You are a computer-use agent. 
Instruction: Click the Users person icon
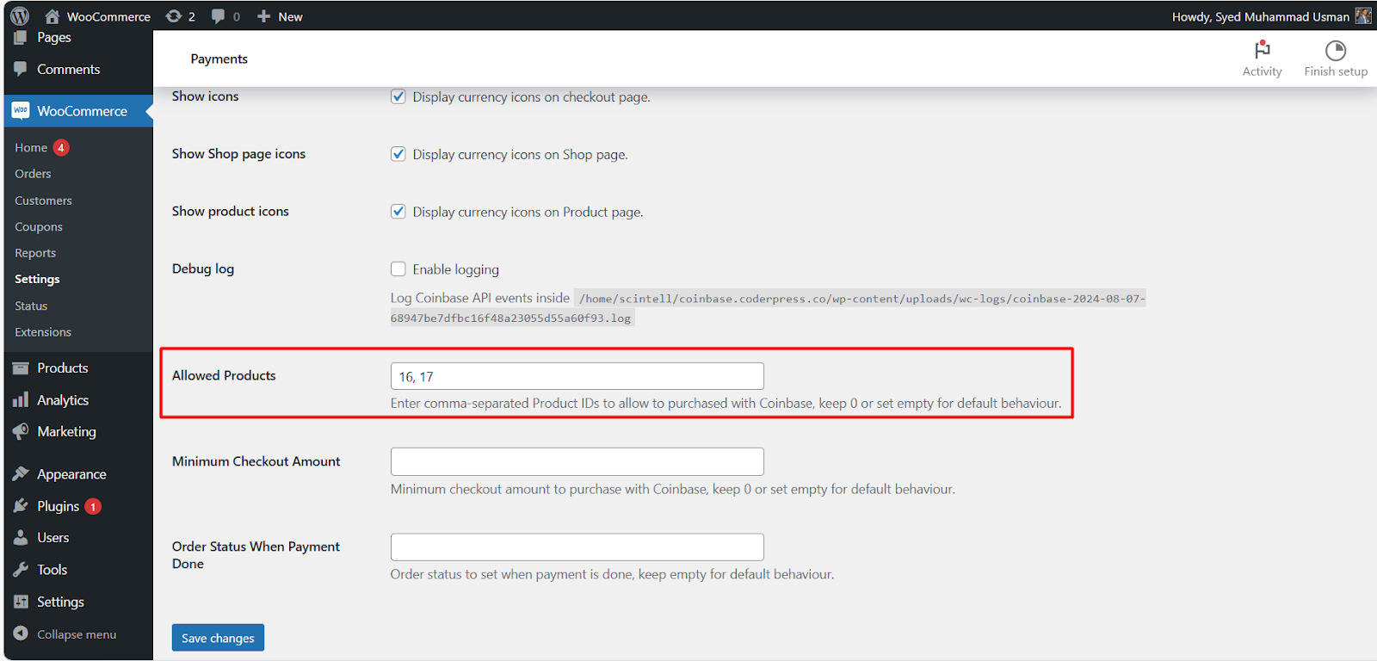click(21, 538)
